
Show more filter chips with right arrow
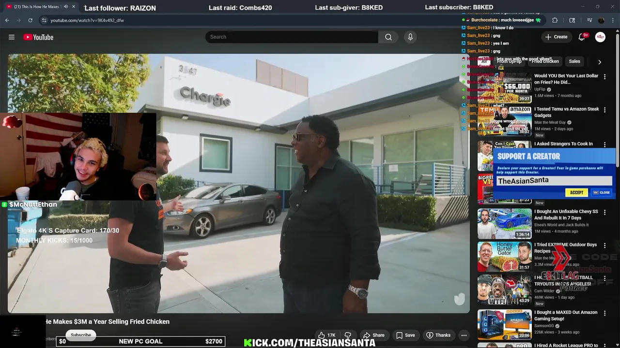(x=600, y=62)
